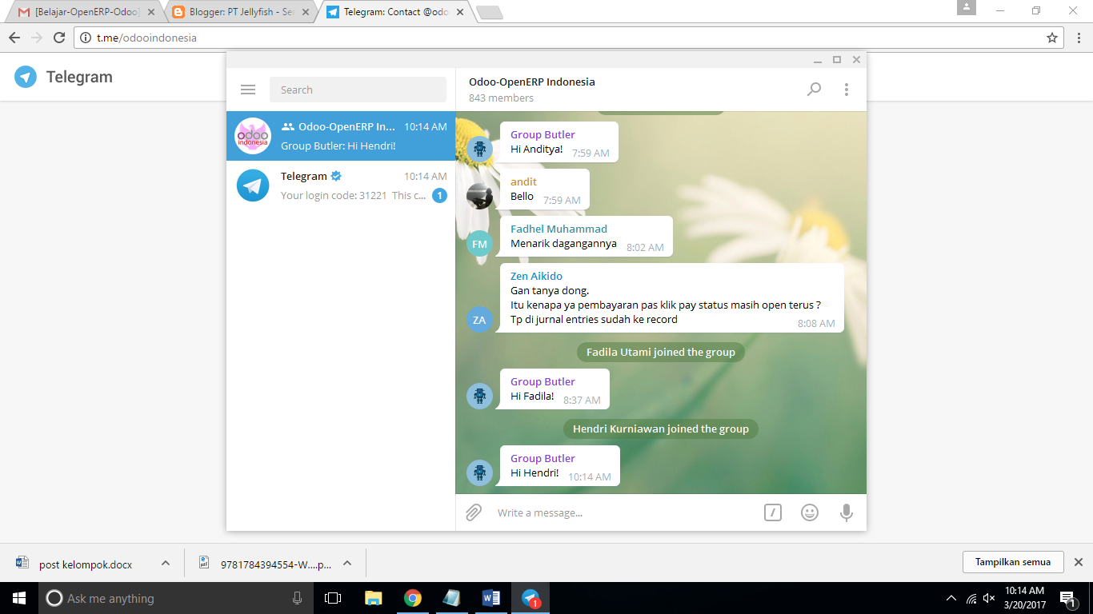This screenshot has height=614, width=1093.
Task: Go back in Chrome
Action: pyautogui.click(x=14, y=38)
